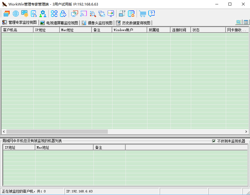
Task: Click the horizontal scrollbar right arrow
Action: click(247, 131)
